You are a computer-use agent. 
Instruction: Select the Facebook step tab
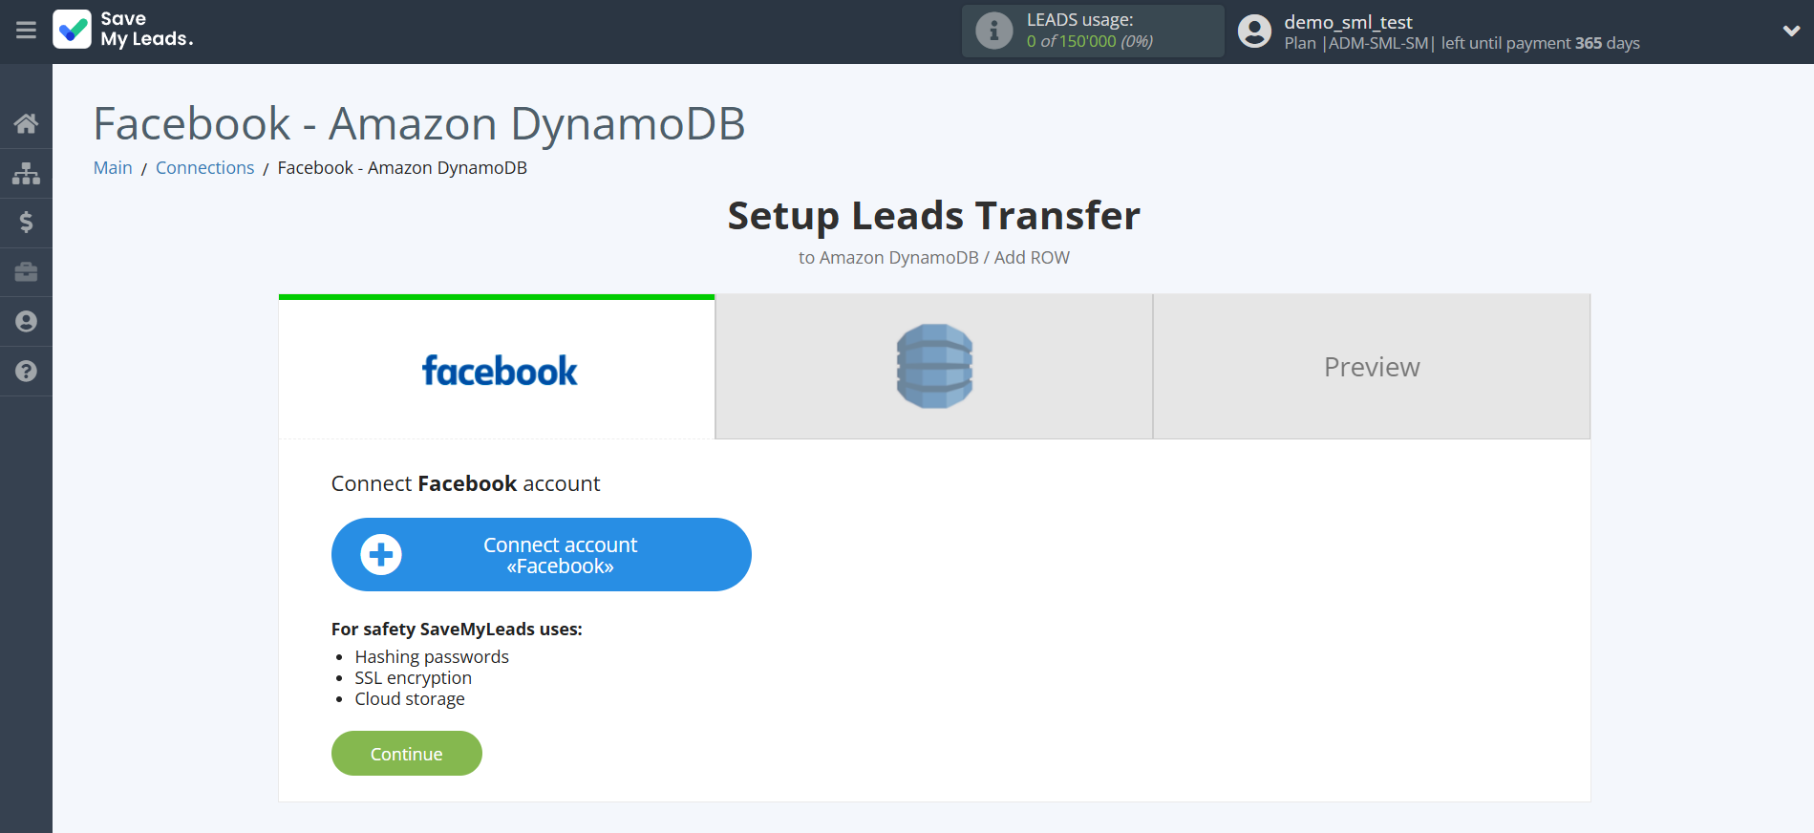click(x=497, y=369)
